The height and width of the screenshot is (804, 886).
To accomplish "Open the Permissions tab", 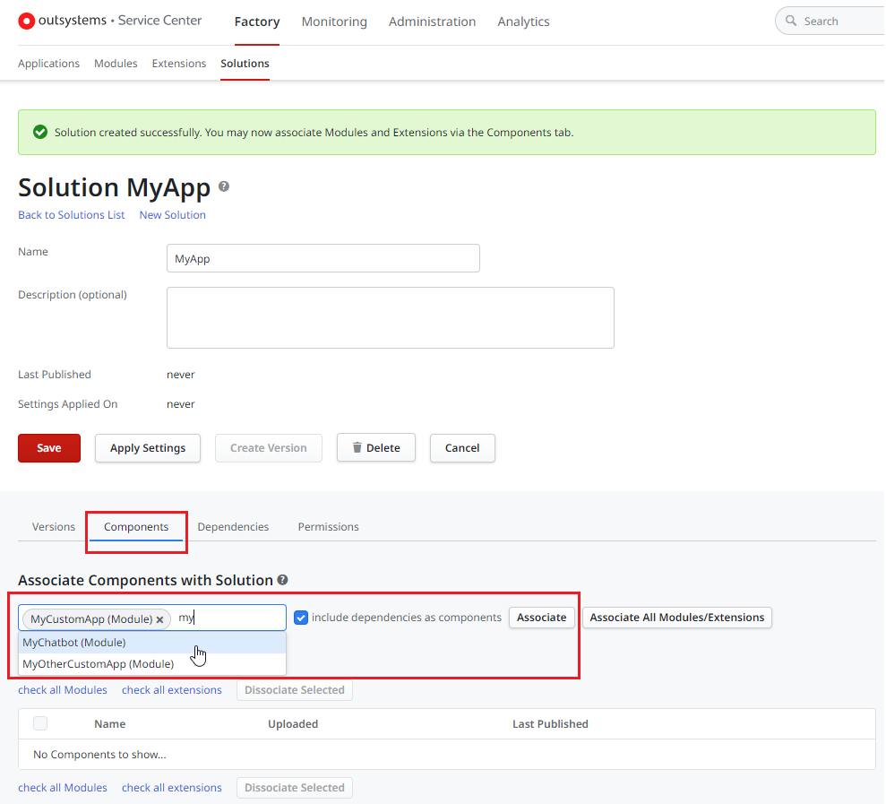I will [328, 527].
